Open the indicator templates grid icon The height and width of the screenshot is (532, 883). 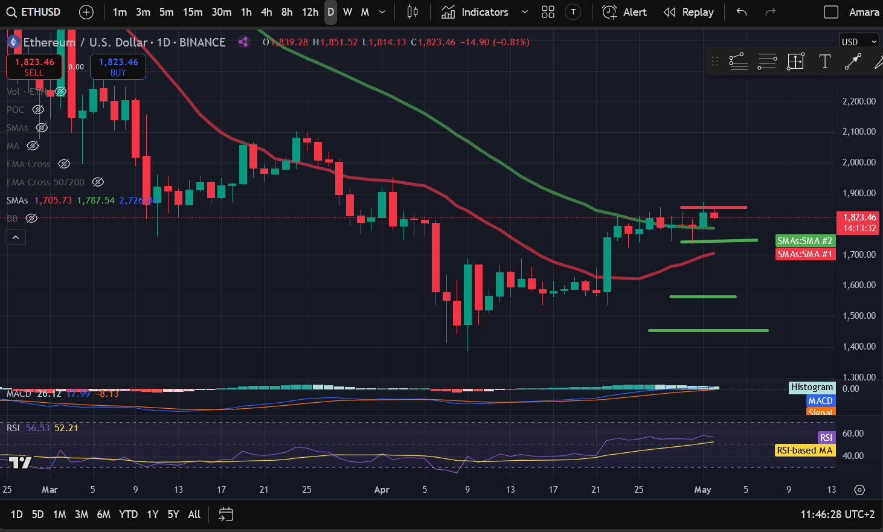(548, 12)
